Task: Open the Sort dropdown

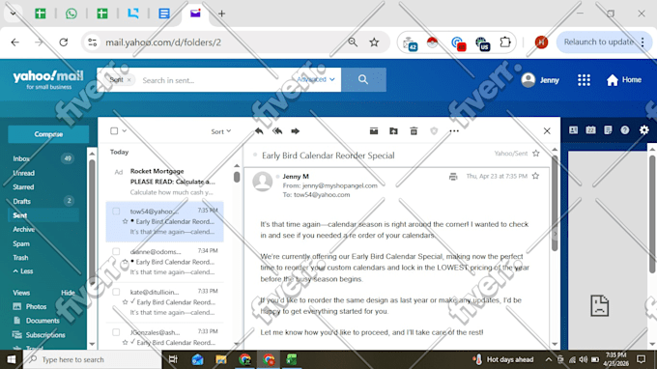Action: click(221, 131)
